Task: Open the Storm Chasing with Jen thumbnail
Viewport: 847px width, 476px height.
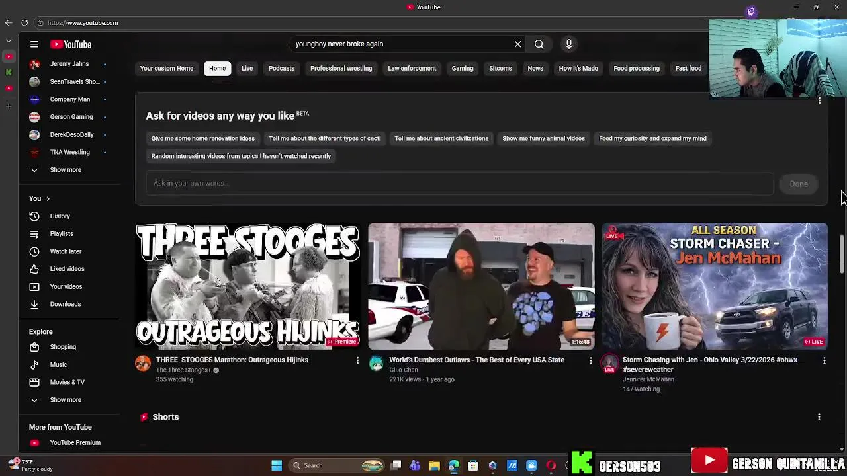Action: (x=715, y=286)
